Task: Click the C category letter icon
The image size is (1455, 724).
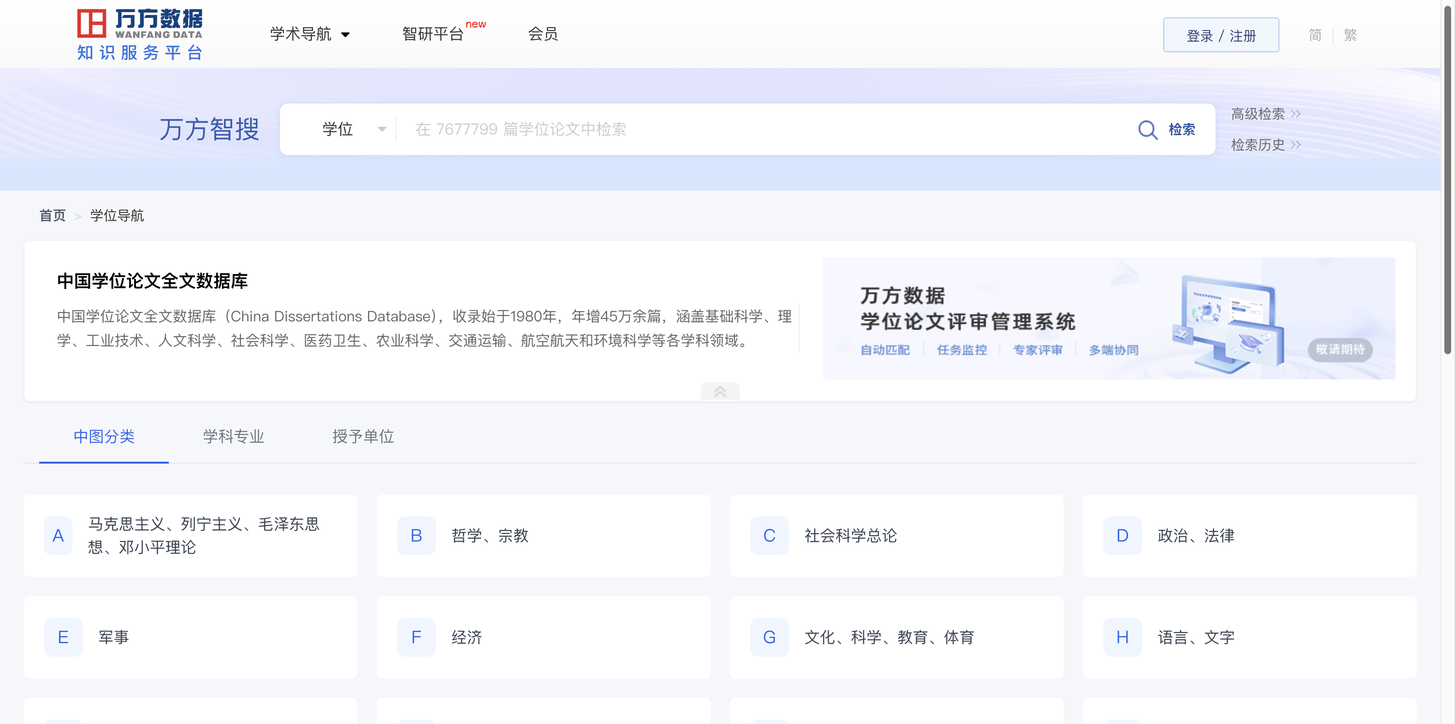Action: click(769, 535)
